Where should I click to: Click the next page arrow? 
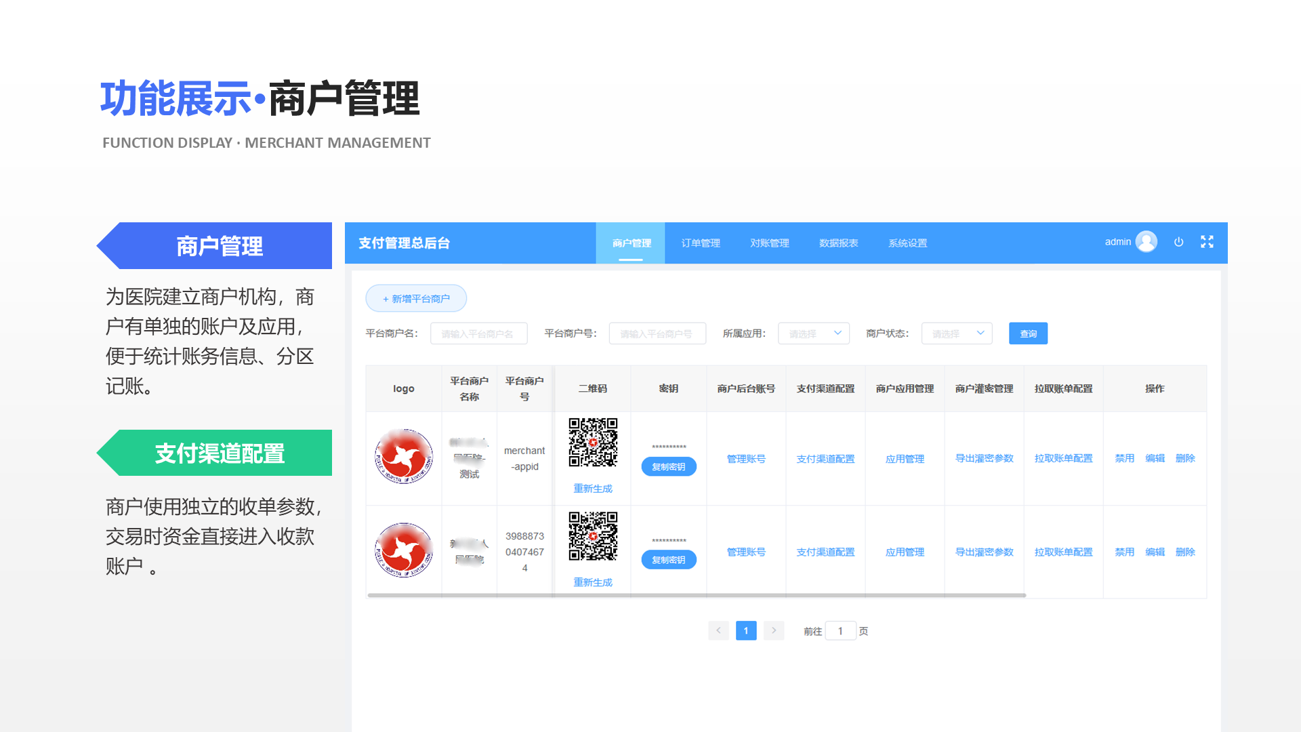(773, 630)
